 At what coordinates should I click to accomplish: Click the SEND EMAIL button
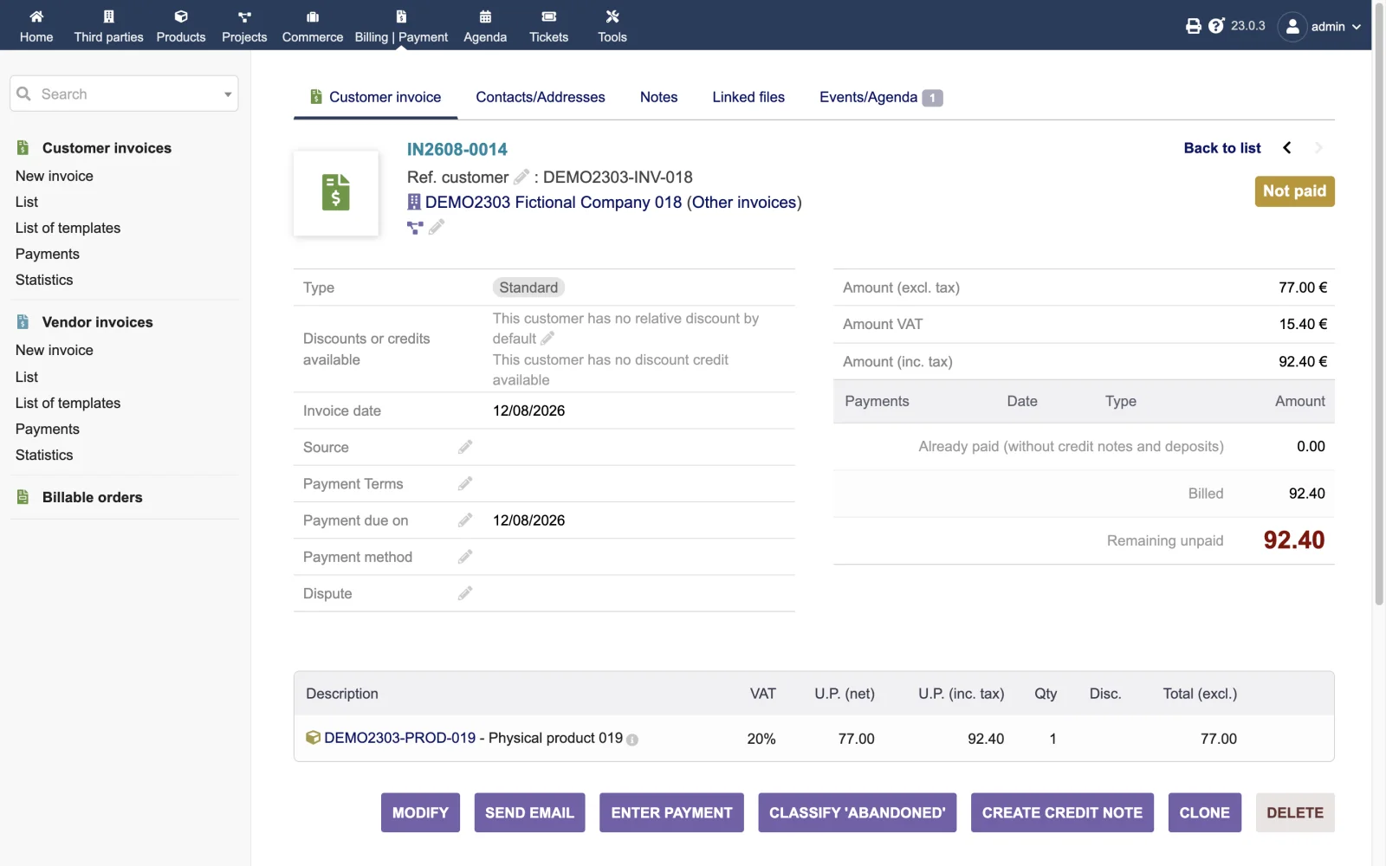pos(529,812)
